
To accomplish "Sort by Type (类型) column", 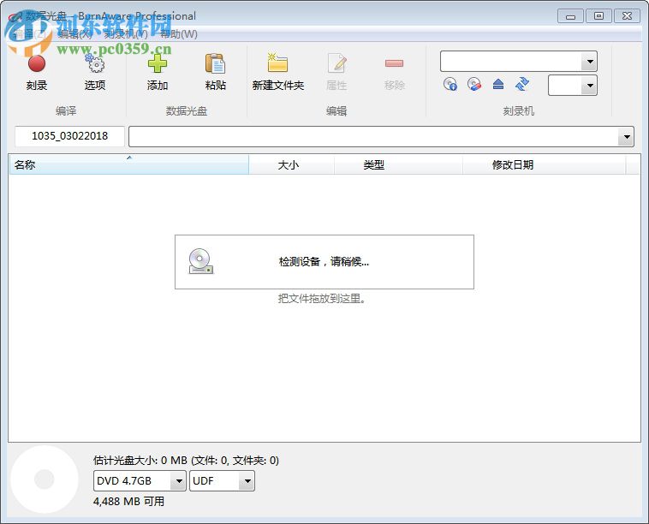I will [398, 164].
